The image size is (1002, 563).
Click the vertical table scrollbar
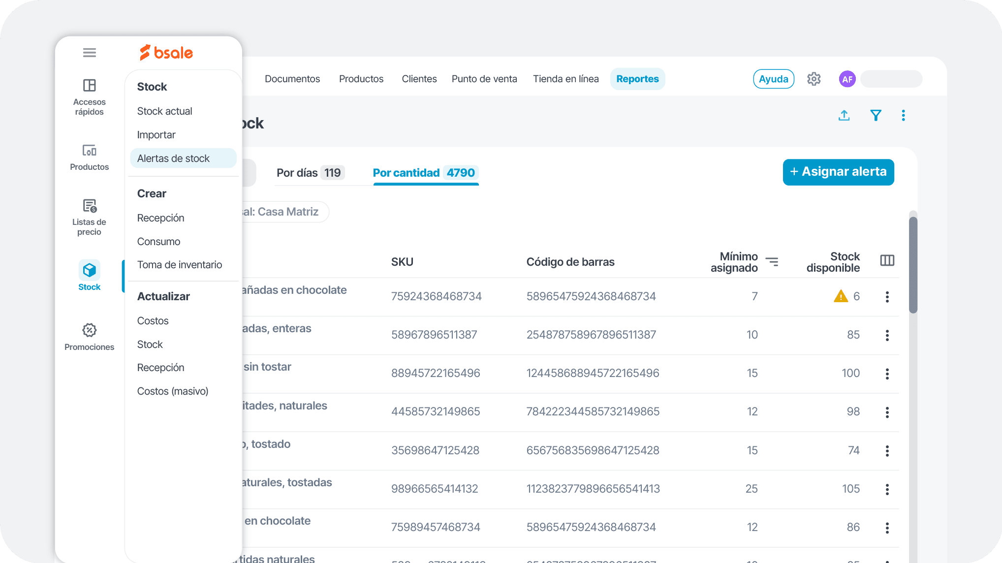coord(913,266)
